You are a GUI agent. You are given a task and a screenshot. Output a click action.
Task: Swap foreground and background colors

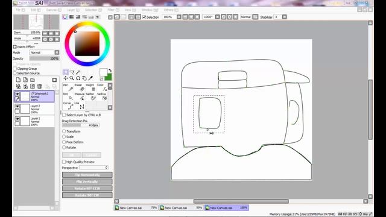point(110,71)
